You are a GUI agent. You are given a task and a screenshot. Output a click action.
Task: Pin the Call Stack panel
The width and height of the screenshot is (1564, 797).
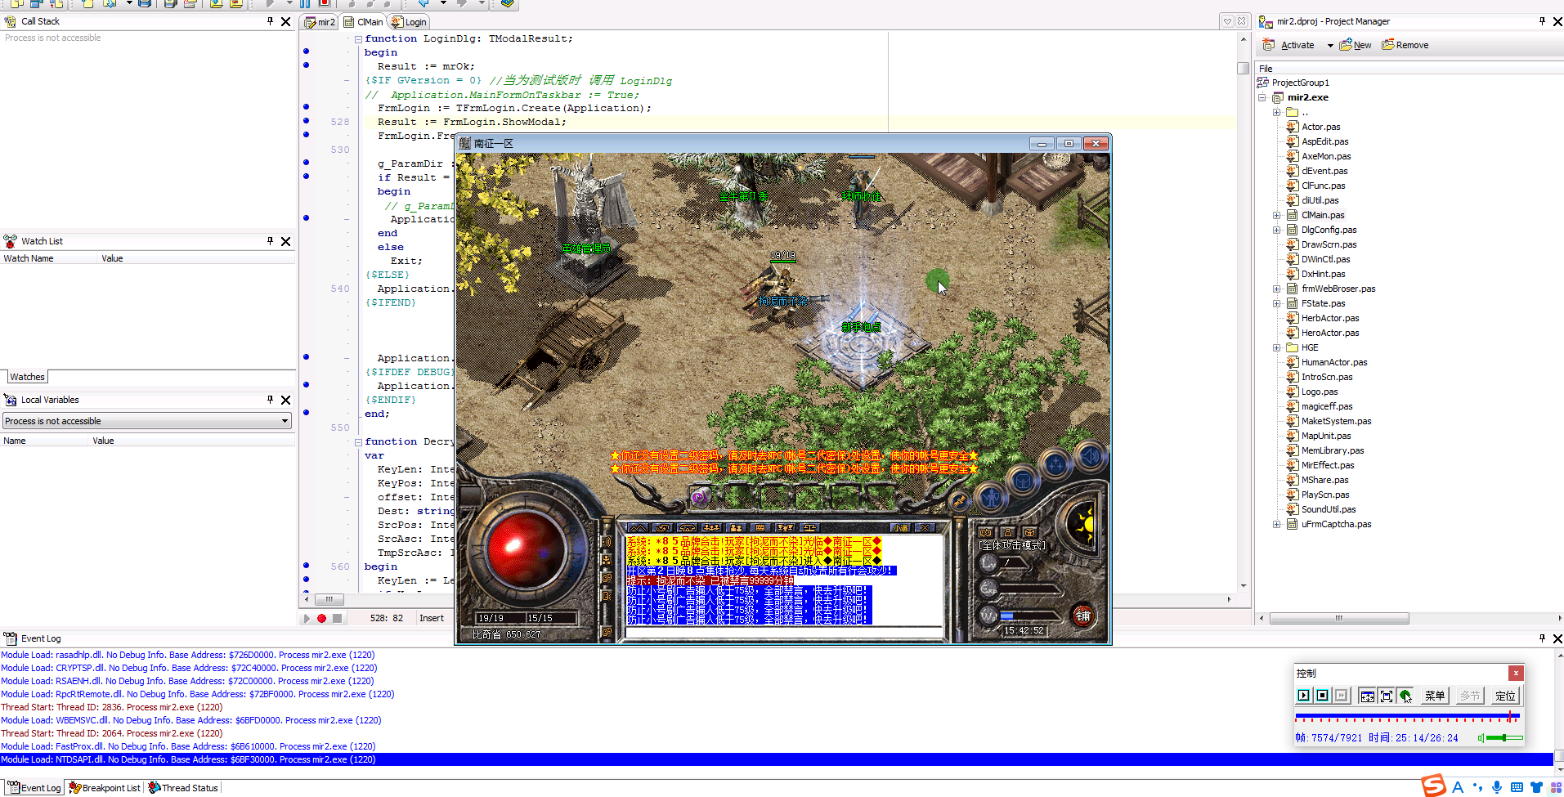coord(270,21)
